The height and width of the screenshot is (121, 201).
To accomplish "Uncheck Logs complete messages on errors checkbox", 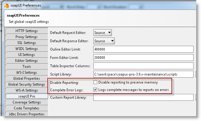I will click(x=95, y=90).
